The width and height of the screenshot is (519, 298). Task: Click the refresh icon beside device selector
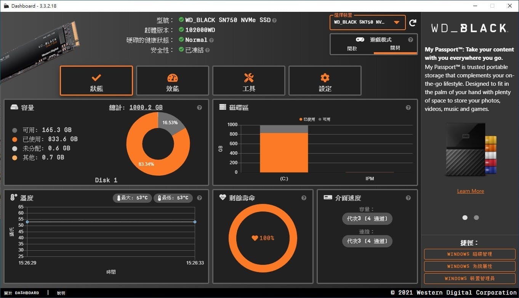412,23
